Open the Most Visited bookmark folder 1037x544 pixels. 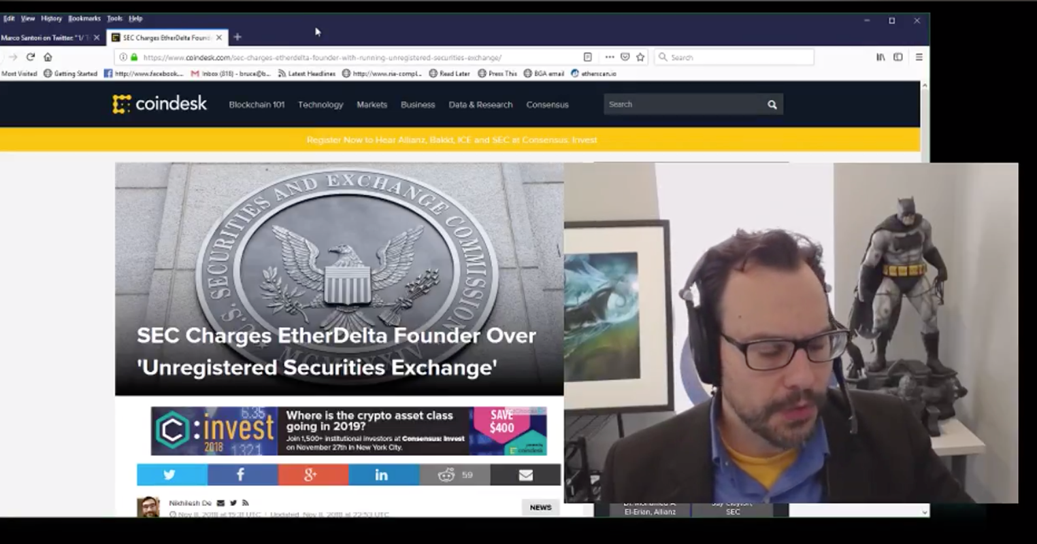pyautogui.click(x=19, y=73)
